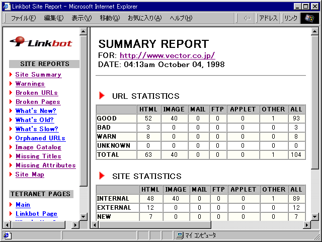This screenshot has height=242, width=322.
Task: Click the INTERNAL ALL value 89
Action: tap(296, 198)
